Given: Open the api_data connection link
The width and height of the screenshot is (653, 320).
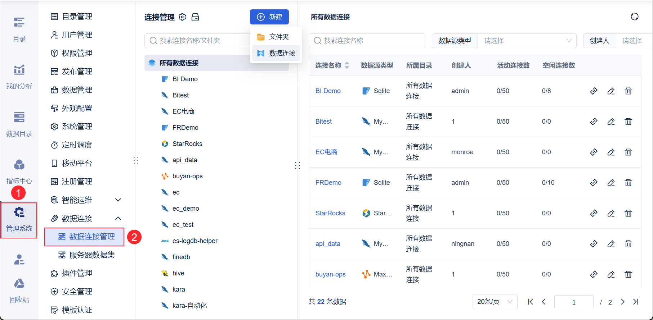Looking at the screenshot, I should 328,244.
